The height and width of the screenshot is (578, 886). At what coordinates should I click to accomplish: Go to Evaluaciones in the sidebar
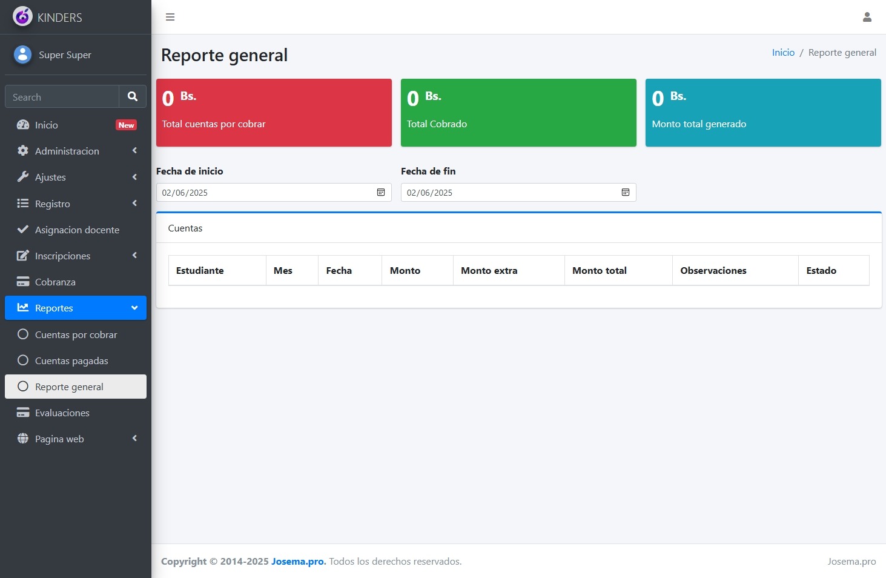pos(62,413)
